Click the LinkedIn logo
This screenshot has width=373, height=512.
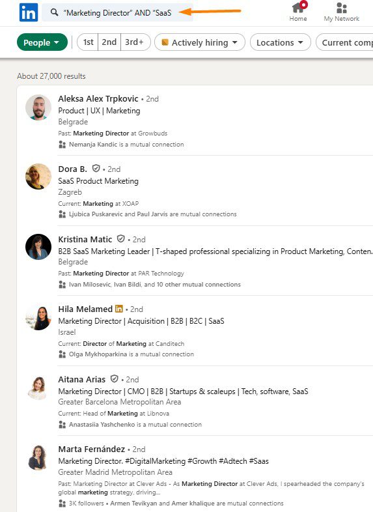point(29,12)
